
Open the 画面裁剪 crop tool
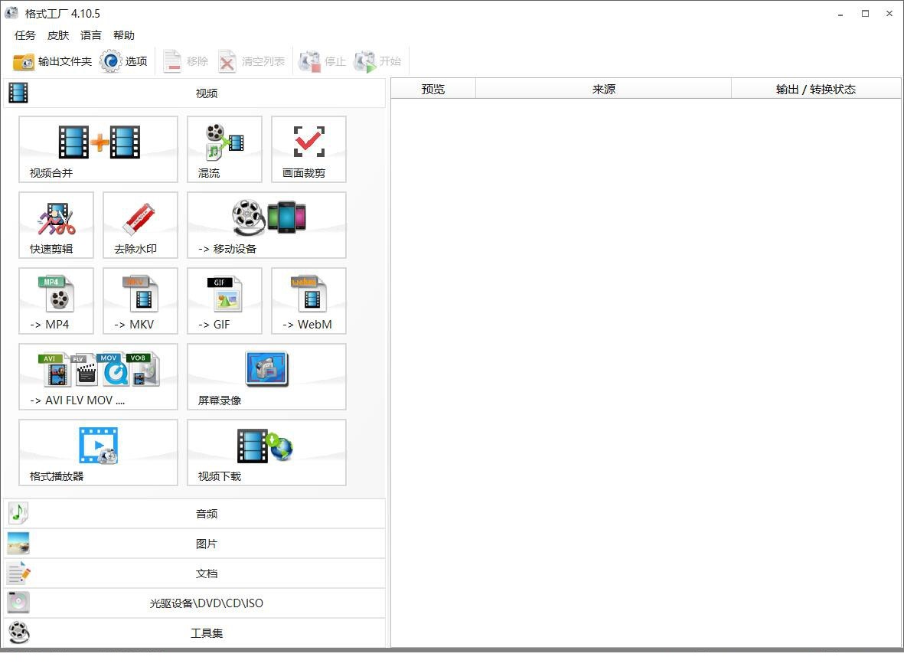[x=308, y=149]
